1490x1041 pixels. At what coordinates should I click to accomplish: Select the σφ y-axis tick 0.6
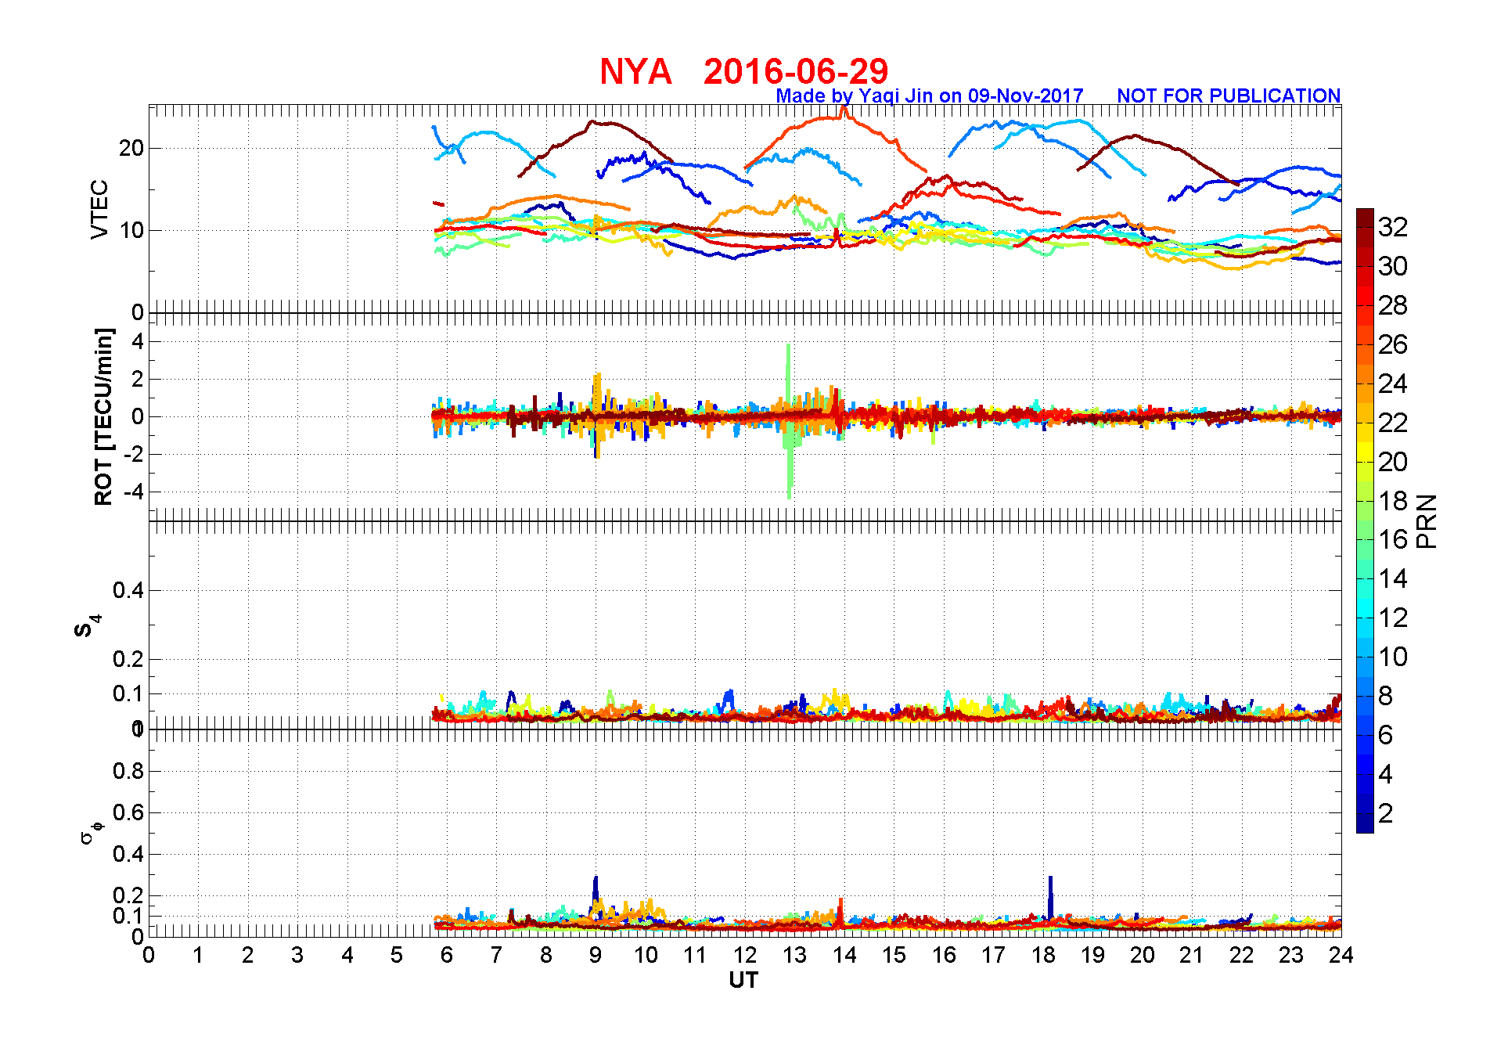[x=128, y=812]
